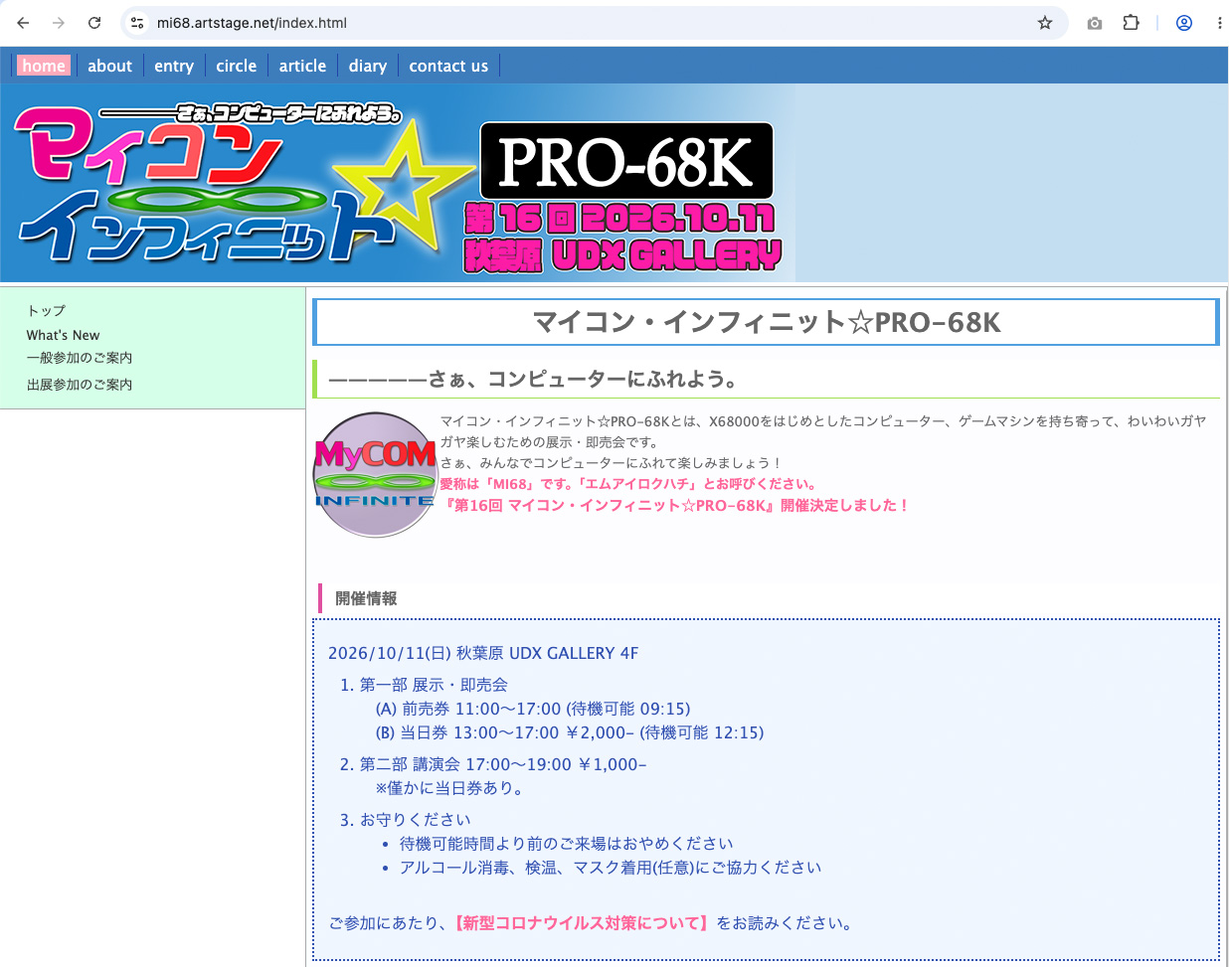Go back to the previous page
The height and width of the screenshot is (967, 1229).
click(23, 23)
